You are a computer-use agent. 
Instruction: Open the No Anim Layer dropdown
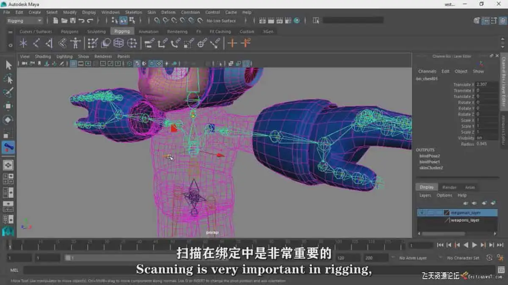click(x=412, y=258)
